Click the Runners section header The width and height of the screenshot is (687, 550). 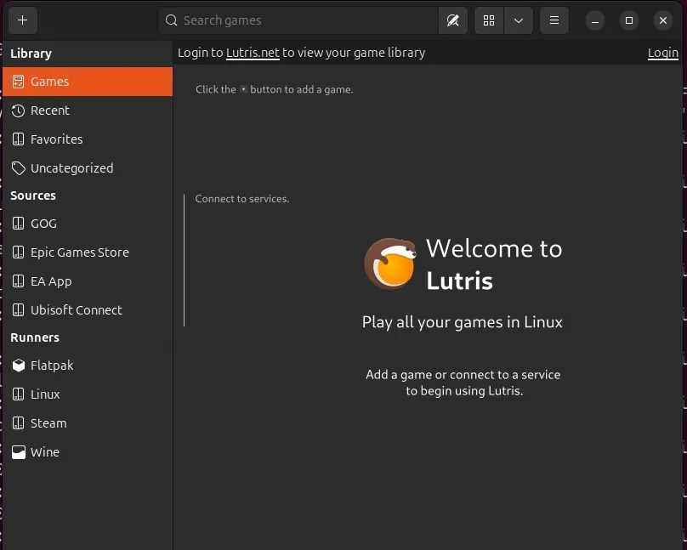[x=35, y=337]
